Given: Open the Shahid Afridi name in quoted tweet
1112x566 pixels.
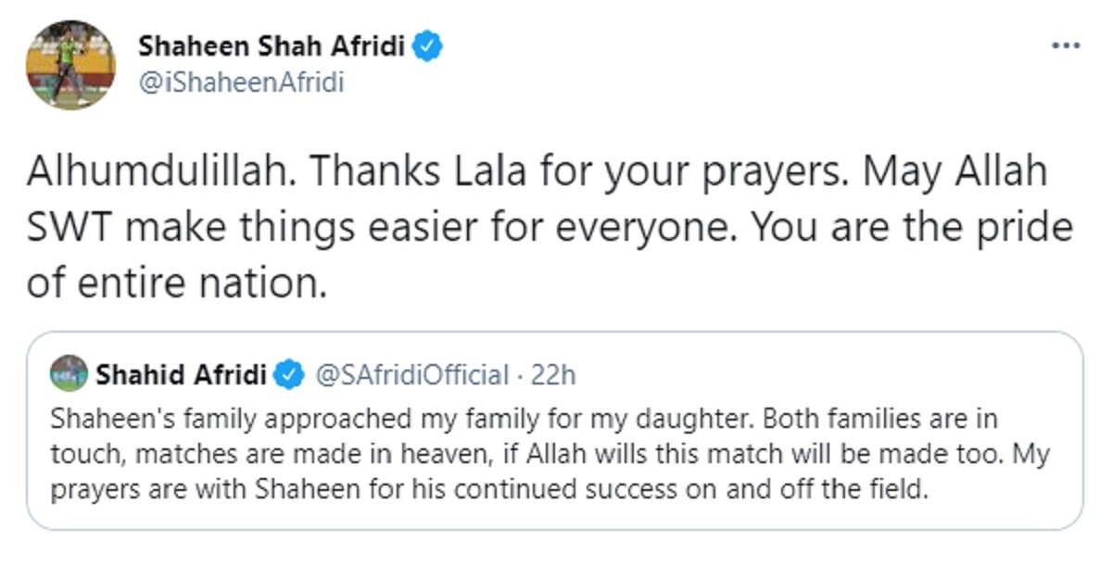Looking at the screenshot, I should 181,375.
